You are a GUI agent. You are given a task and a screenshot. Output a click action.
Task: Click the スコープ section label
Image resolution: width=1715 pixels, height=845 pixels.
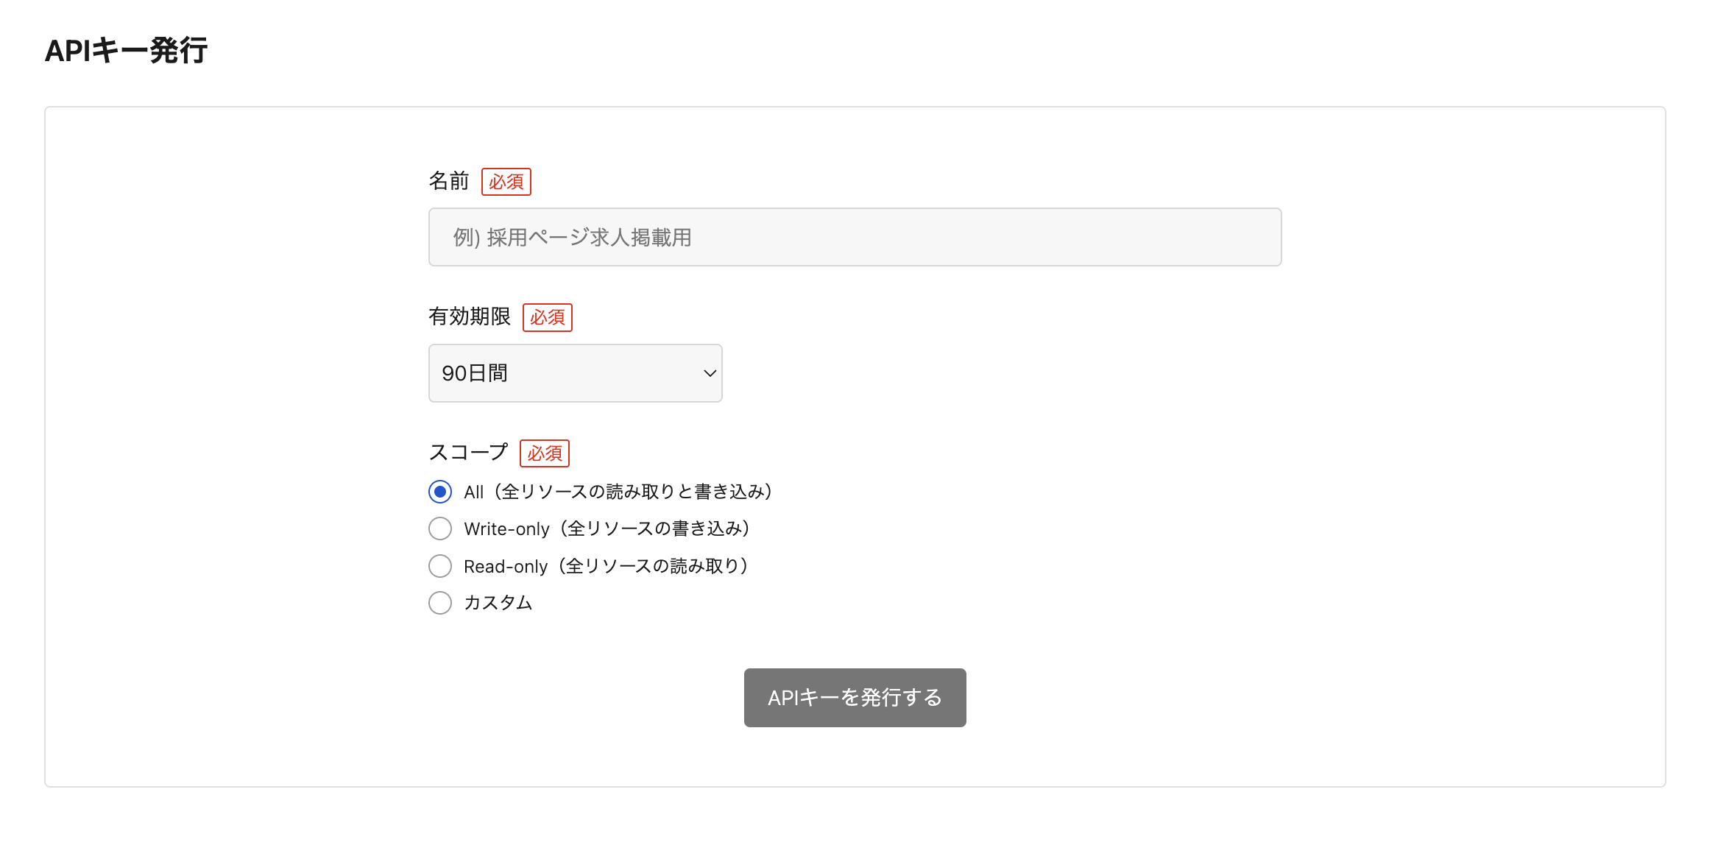tap(468, 452)
